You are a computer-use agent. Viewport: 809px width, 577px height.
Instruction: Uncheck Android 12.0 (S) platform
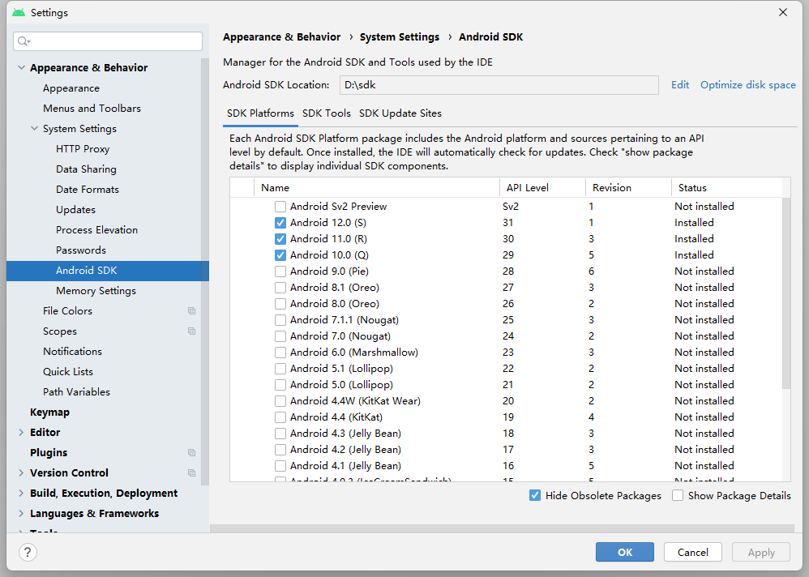pyautogui.click(x=280, y=223)
